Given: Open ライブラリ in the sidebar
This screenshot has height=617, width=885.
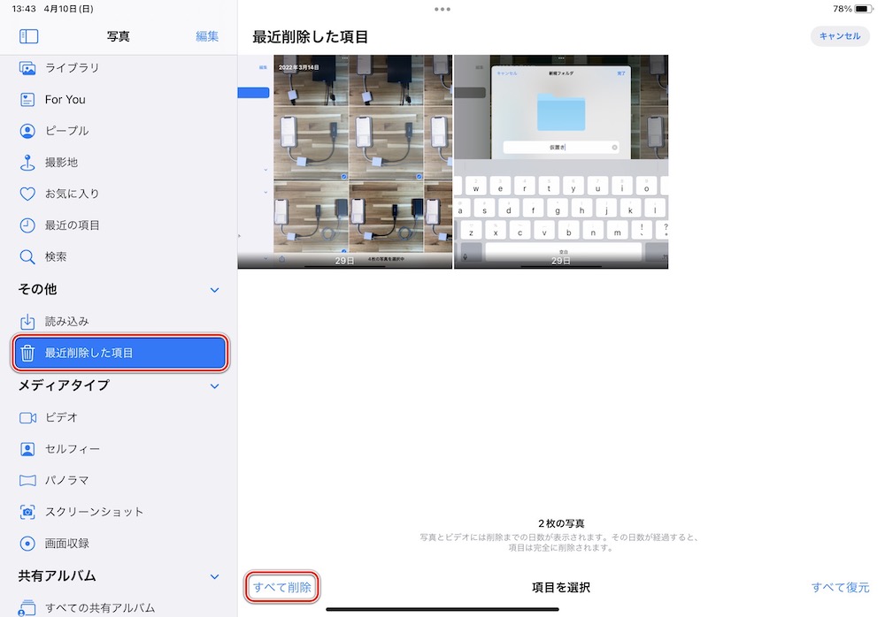Looking at the screenshot, I should pos(119,68).
